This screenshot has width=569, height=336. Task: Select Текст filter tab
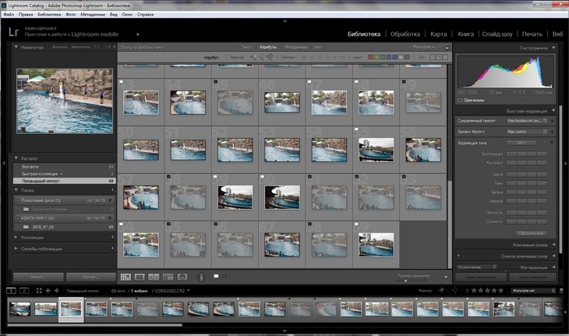[x=246, y=47]
